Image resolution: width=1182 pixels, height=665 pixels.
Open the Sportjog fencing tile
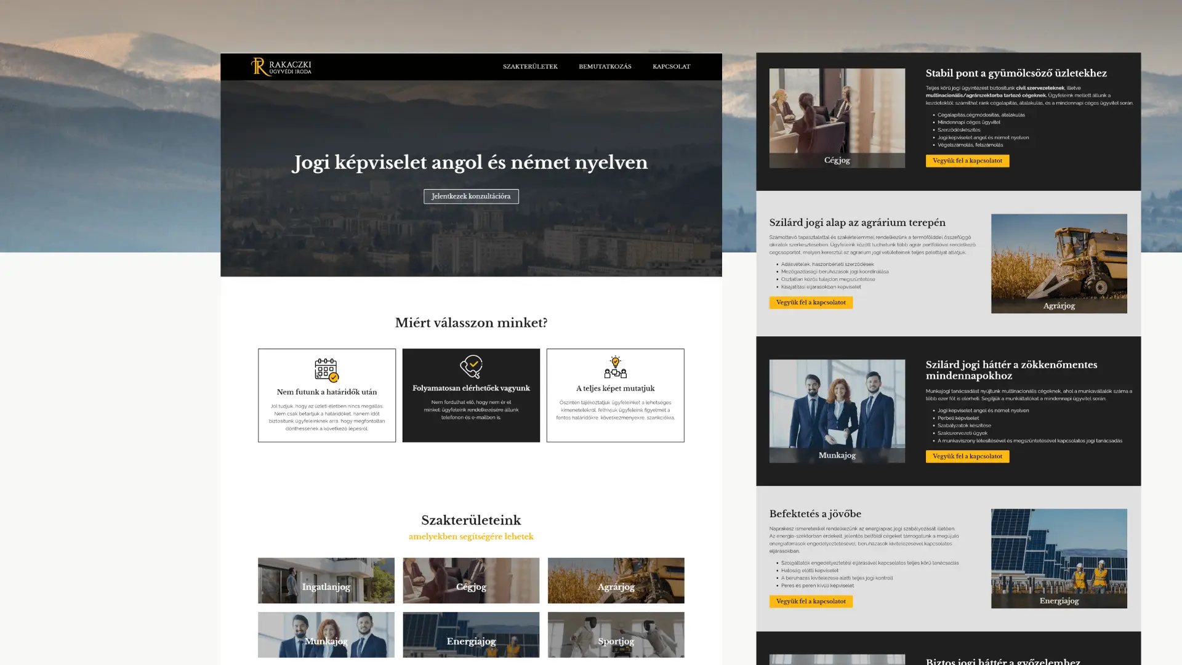coord(616,634)
